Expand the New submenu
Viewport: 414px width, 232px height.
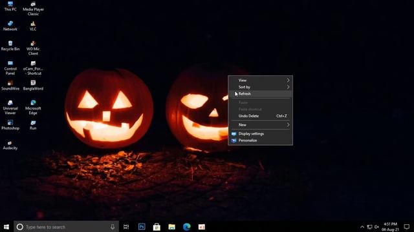click(x=260, y=124)
